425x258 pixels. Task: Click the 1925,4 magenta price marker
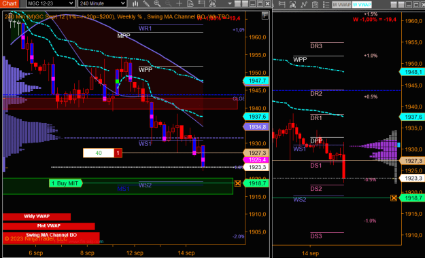[256, 160]
